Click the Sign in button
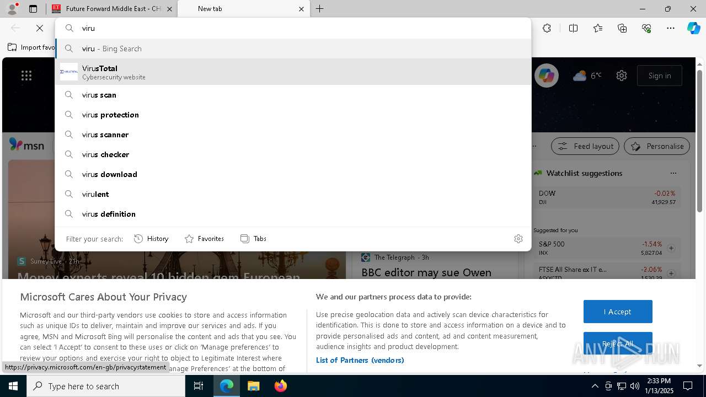Screen dimensions: 706x397 pyautogui.click(x=660, y=76)
